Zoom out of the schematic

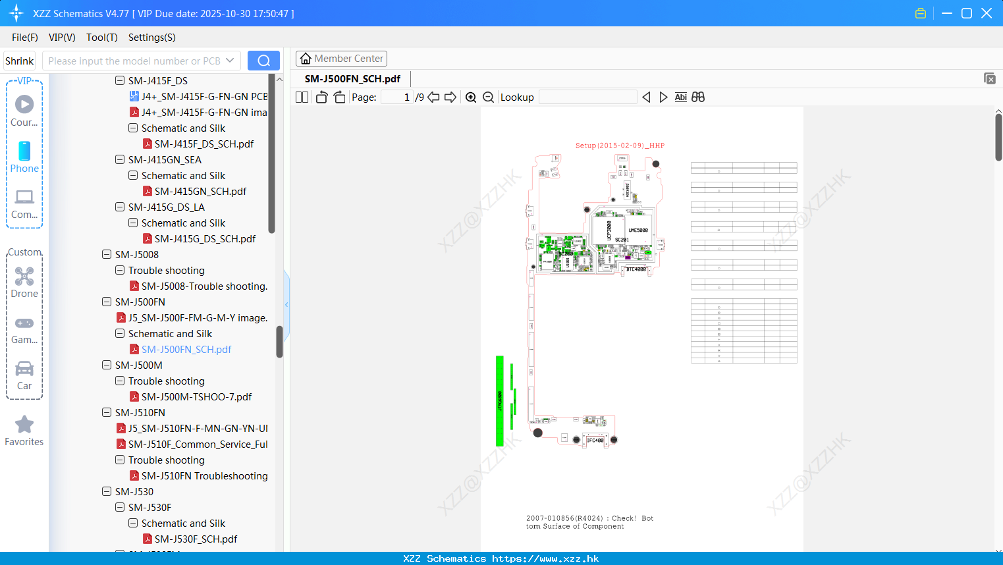pyautogui.click(x=488, y=97)
